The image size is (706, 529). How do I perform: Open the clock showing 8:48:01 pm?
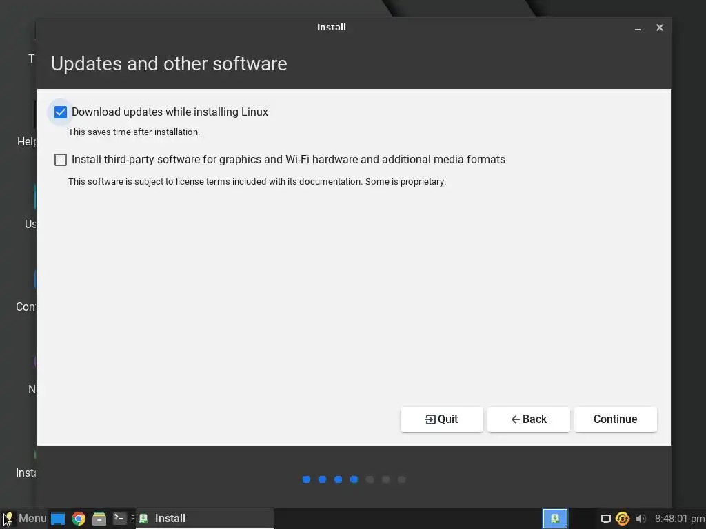coord(680,519)
